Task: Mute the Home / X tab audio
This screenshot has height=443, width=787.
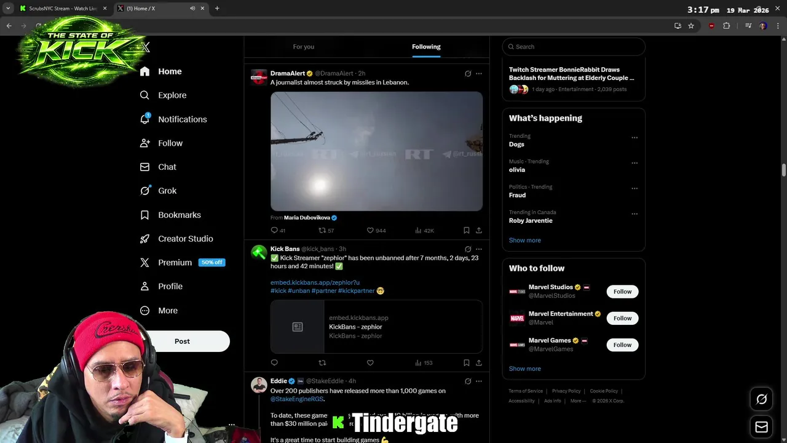Action: [x=192, y=9]
